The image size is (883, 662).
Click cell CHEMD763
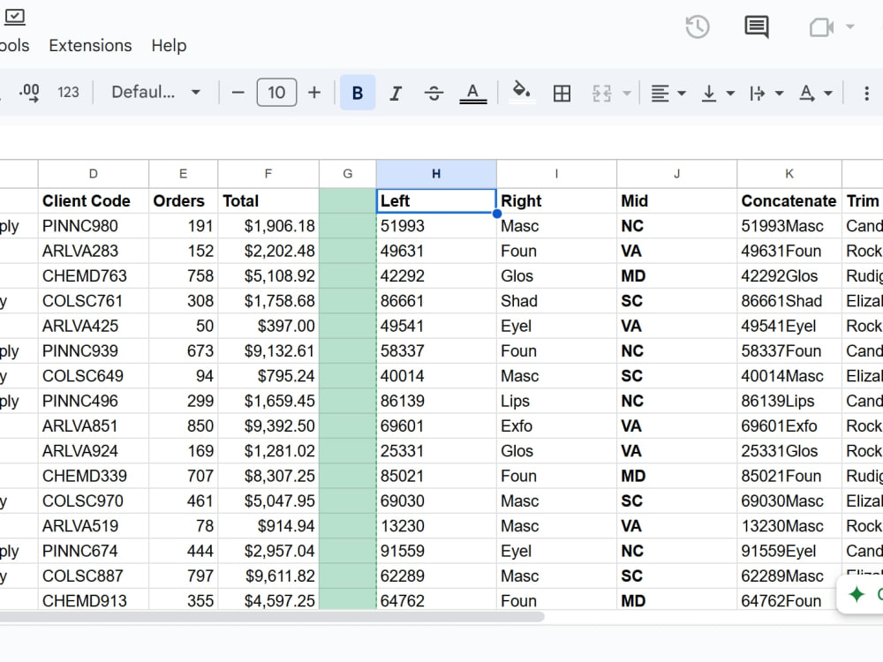[x=94, y=275]
